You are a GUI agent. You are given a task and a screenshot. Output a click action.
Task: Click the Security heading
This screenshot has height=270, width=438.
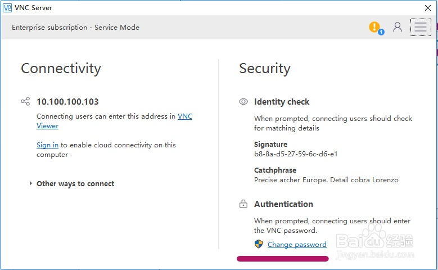(x=265, y=69)
